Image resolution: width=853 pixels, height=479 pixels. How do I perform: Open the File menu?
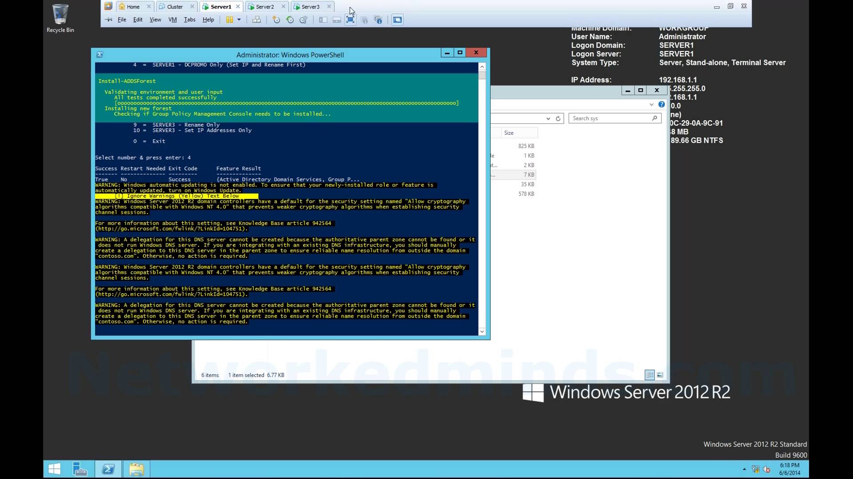(122, 20)
